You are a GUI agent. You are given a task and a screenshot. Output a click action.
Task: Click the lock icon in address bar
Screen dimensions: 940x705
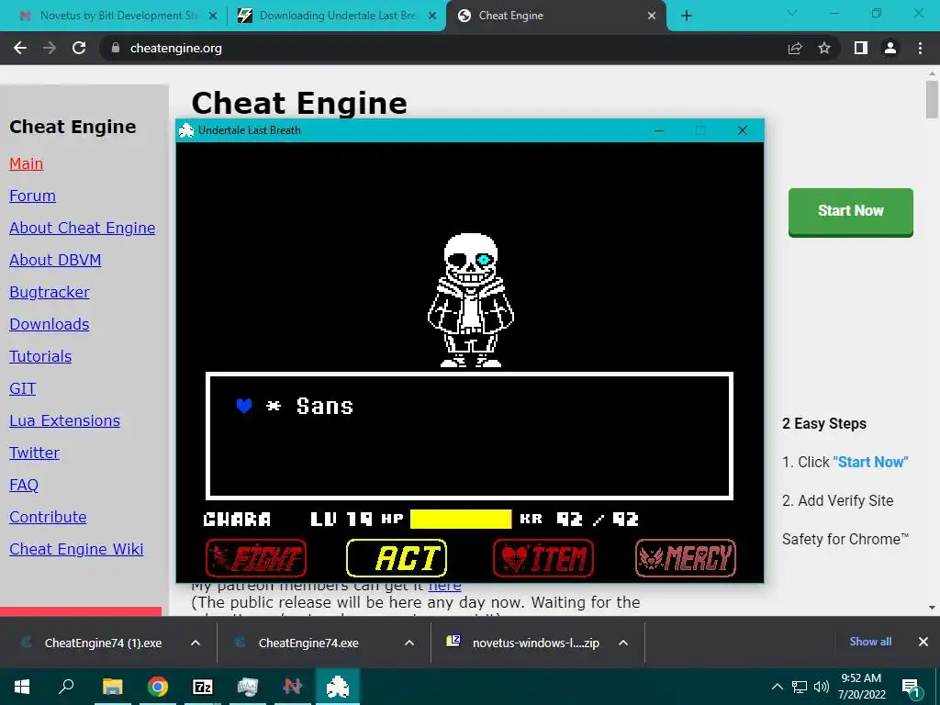(116, 48)
